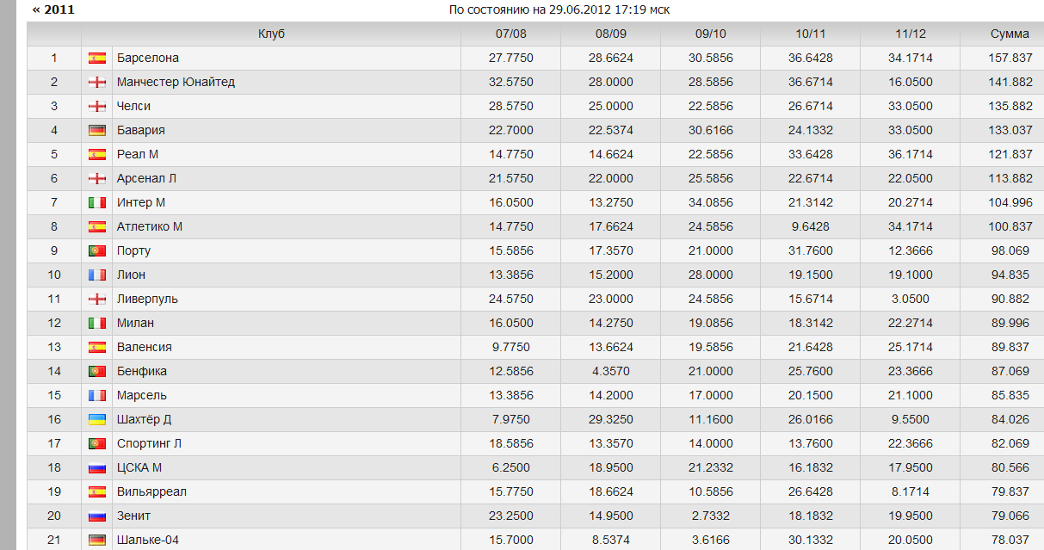This screenshot has height=550, width=1044.
Task: Click Зенит's 07/08 value 23.2500
Action: (x=511, y=516)
